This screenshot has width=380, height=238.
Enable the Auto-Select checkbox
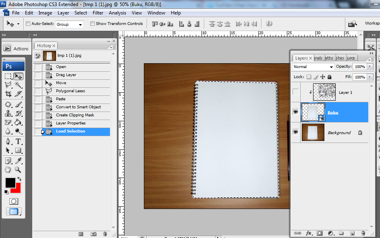coord(28,23)
